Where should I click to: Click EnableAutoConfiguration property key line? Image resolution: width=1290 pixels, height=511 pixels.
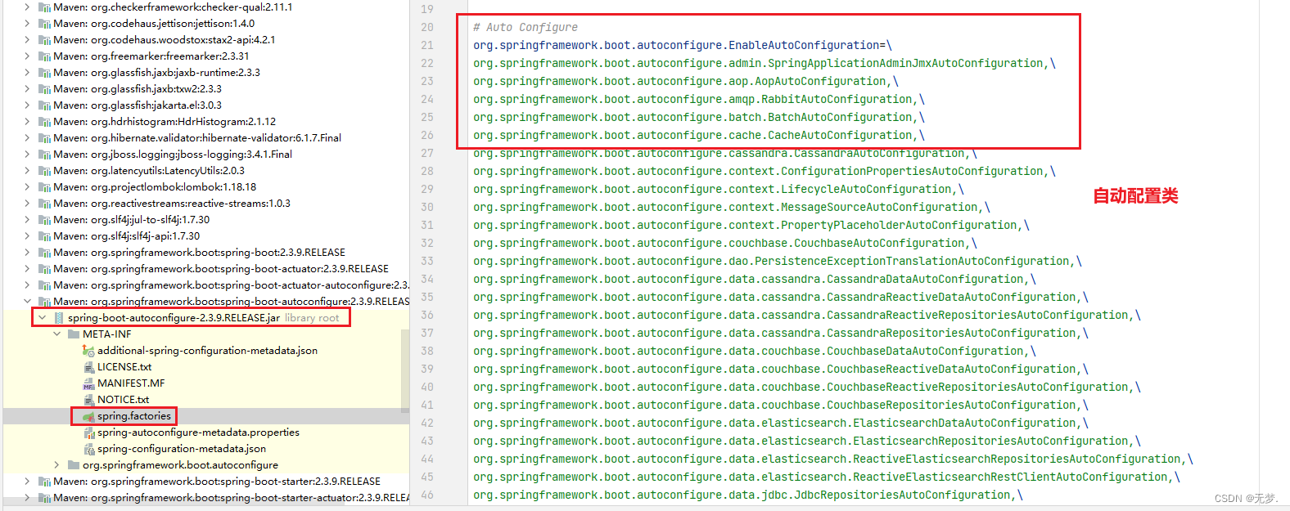pyautogui.click(x=682, y=45)
